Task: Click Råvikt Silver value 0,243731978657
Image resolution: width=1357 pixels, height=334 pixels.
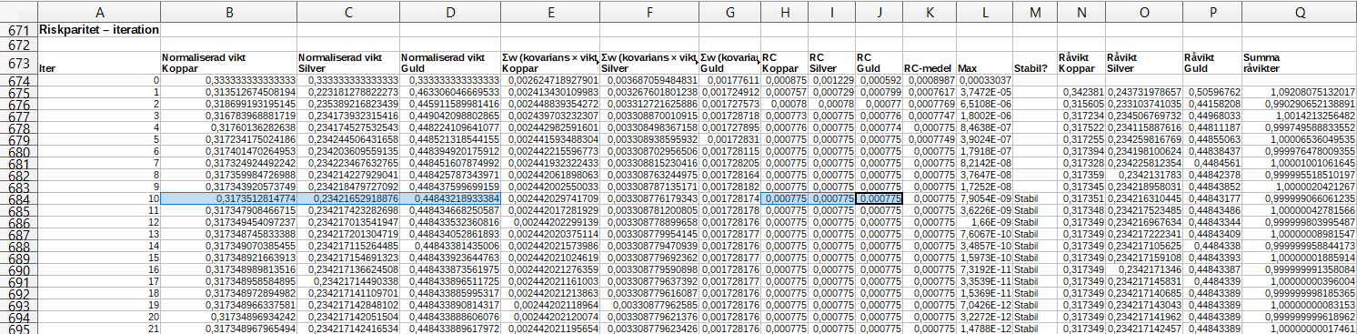Action: click(x=1143, y=93)
